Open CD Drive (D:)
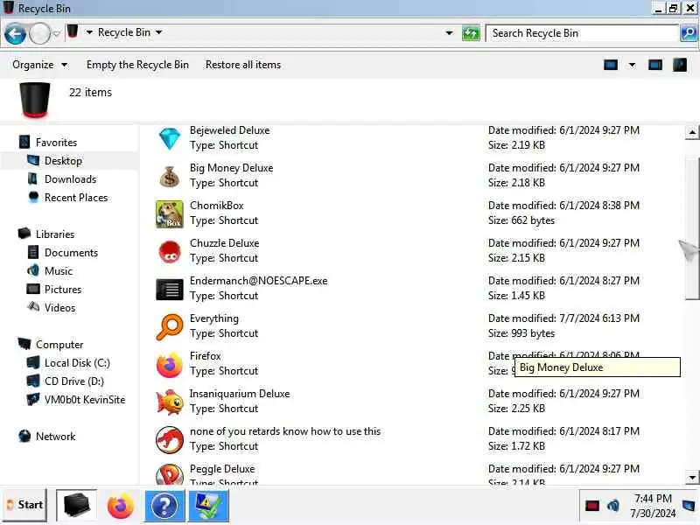This screenshot has height=525, width=700. (74, 381)
